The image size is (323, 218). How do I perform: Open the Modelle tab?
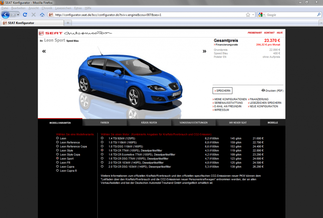[273, 123]
